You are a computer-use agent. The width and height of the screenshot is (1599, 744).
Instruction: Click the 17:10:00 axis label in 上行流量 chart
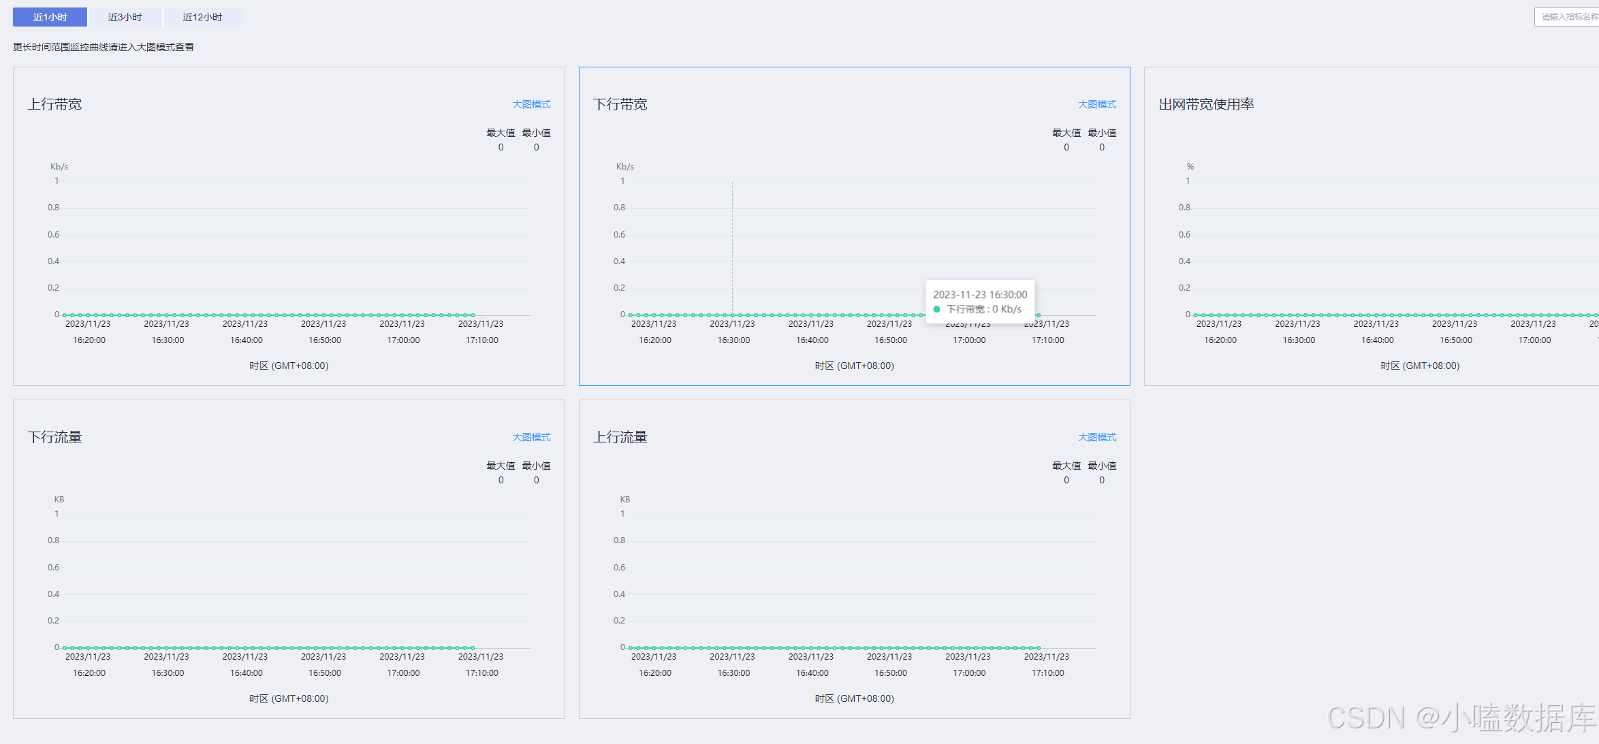point(1047,673)
